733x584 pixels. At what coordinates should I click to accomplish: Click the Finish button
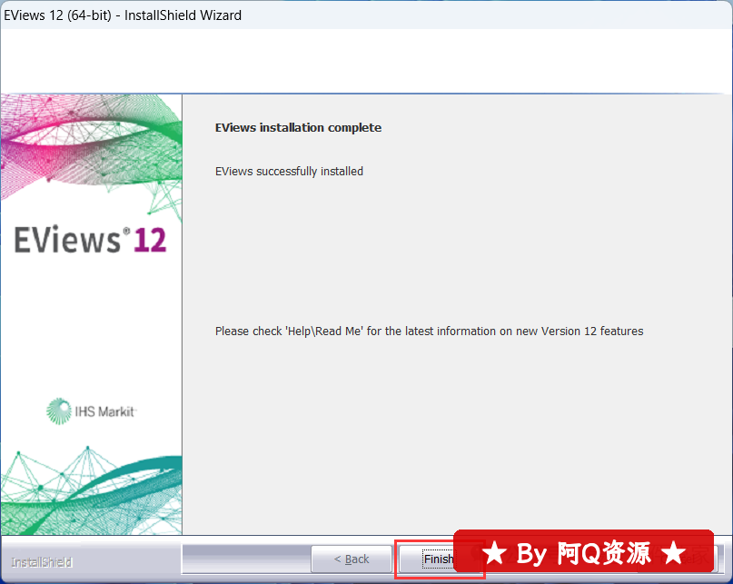click(438, 559)
